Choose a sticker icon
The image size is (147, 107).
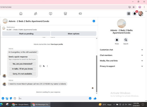(11, 98)
